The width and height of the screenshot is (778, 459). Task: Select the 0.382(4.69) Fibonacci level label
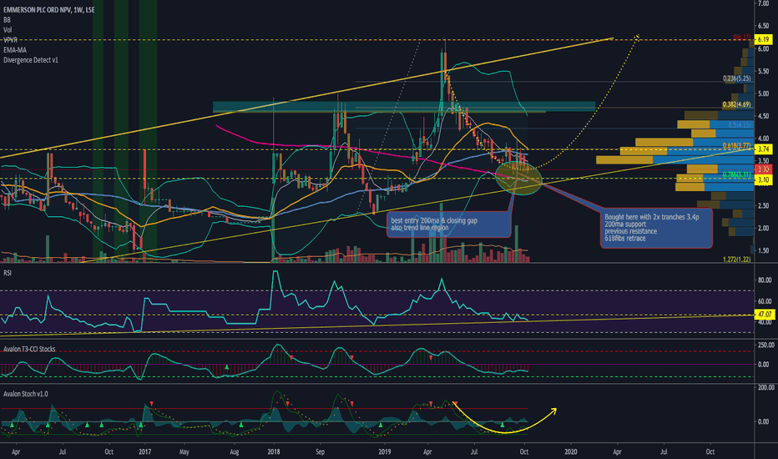coord(737,104)
